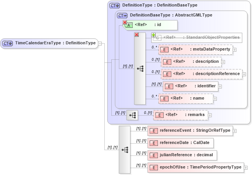The image size is (252, 175).
Task: Click the 0..* cardinality of metaDataProperty
Action: point(154,47)
